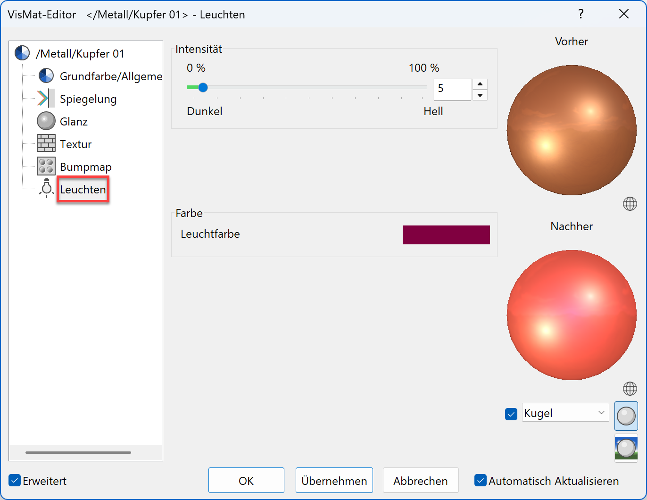Image resolution: width=647 pixels, height=500 pixels.
Task: Click the material icon beside /Metall/Kupfer 01
Action: (x=22, y=53)
